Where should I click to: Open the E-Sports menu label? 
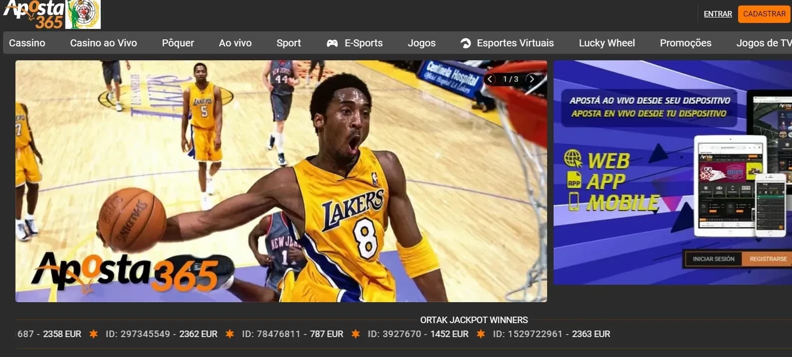pos(364,43)
